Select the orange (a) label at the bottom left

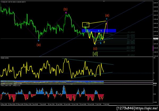(39, 45)
